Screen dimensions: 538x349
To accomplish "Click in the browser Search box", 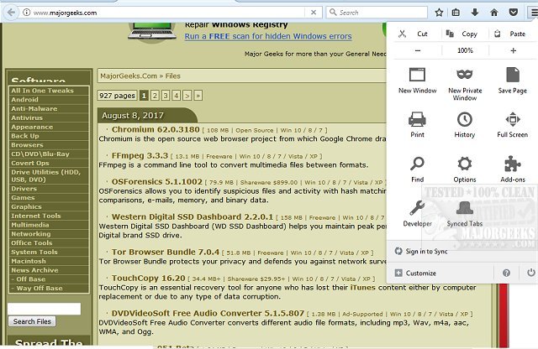I will pos(377,13).
